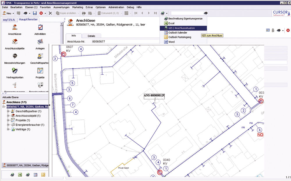Open the Anschlüsse module icon
Image resolution: width=291 pixels, height=181 pixels.
click(x=14, y=28)
